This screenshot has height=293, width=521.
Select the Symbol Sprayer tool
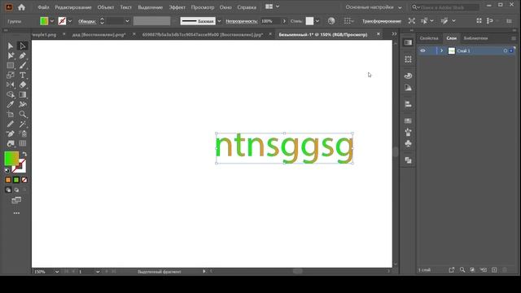coord(22,133)
